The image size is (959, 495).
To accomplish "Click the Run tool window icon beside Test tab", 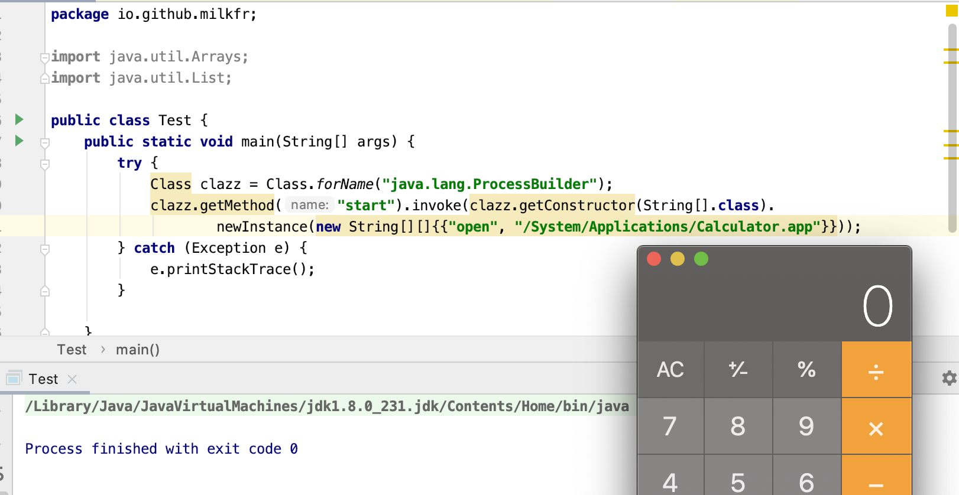I will tap(14, 378).
